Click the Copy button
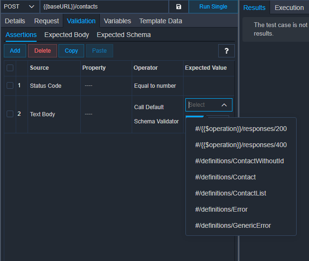The height and width of the screenshot is (261, 309). [x=71, y=51]
